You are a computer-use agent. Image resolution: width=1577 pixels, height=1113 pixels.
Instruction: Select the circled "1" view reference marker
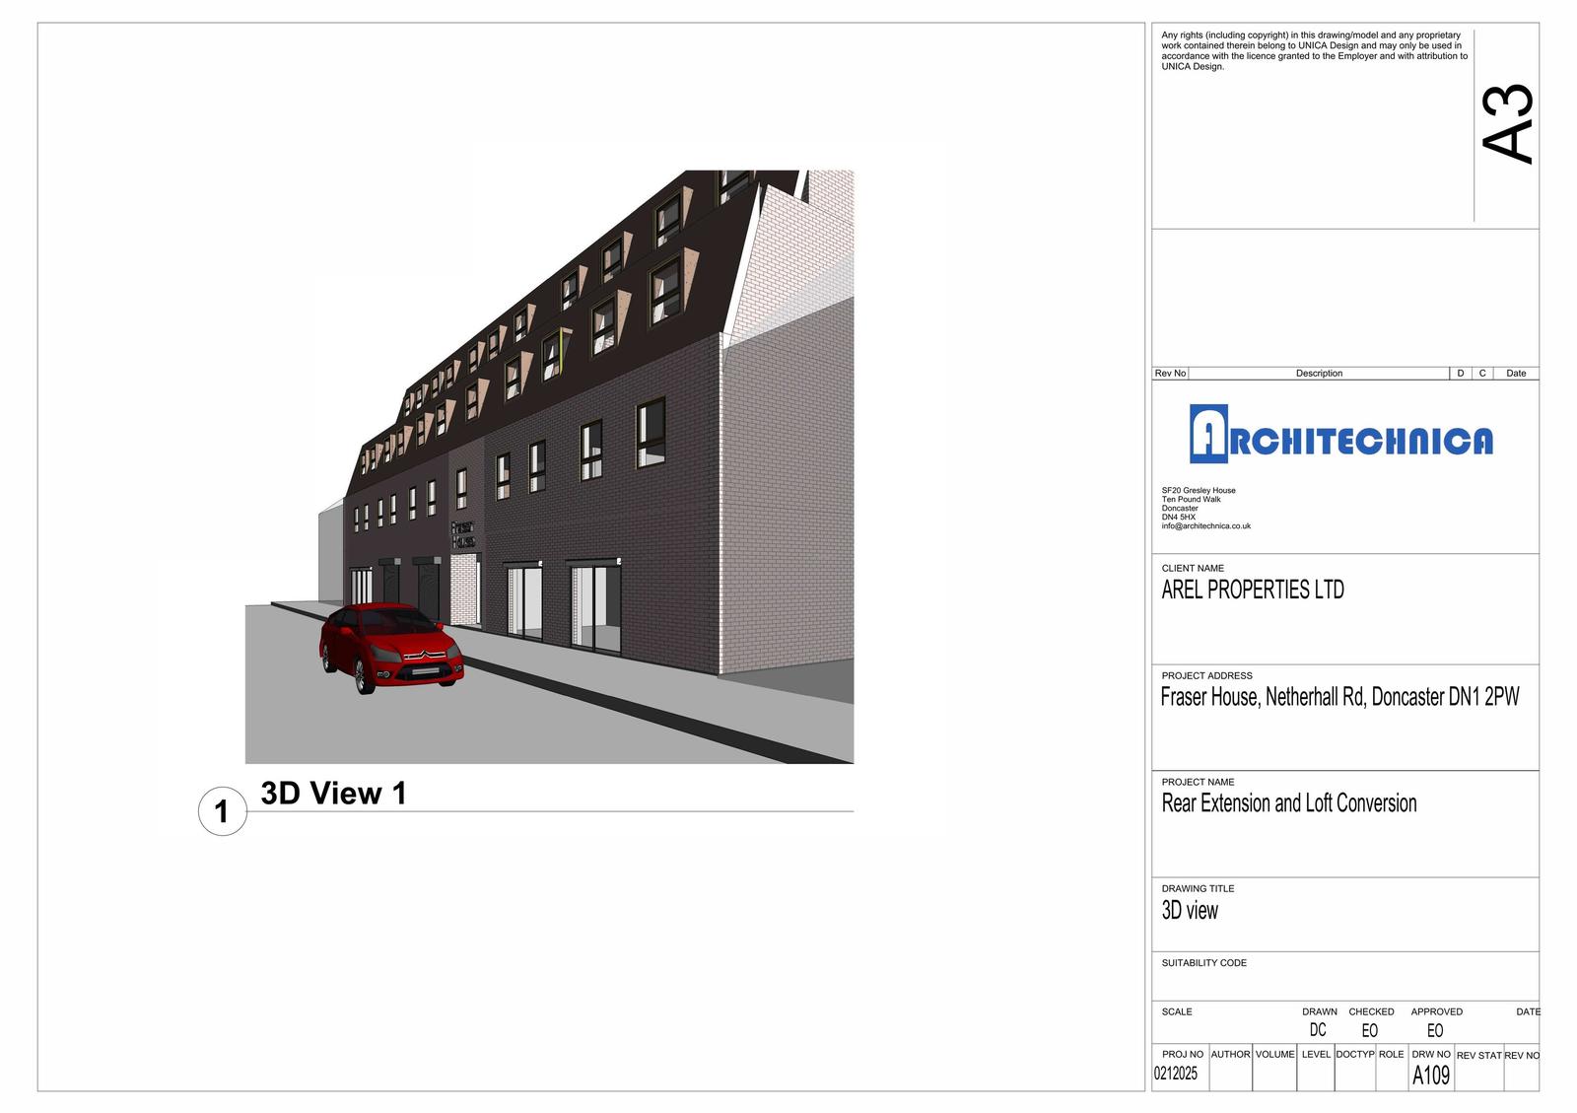223,811
